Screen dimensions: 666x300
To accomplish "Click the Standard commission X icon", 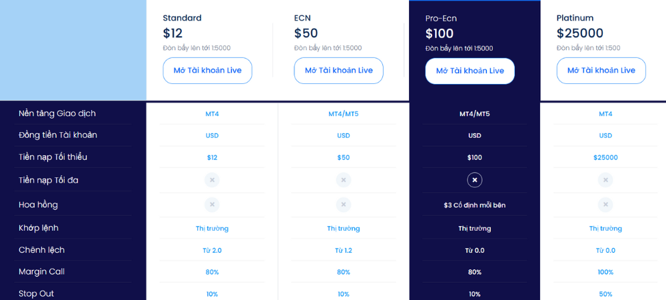I will [212, 205].
